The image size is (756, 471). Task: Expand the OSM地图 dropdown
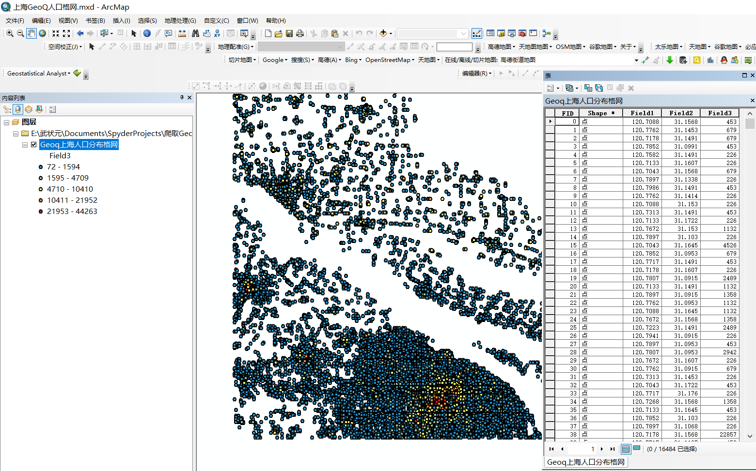pyautogui.click(x=570, y=46)
